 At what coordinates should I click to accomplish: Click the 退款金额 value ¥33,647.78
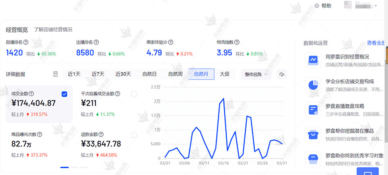101,144
